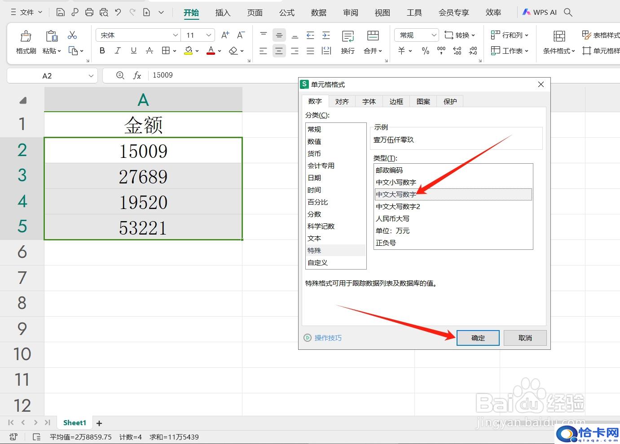Click the zoom magnifier icon in formula bar
Image resolution: width=620 pixels, height=444 pixels.
click(120, 75)
